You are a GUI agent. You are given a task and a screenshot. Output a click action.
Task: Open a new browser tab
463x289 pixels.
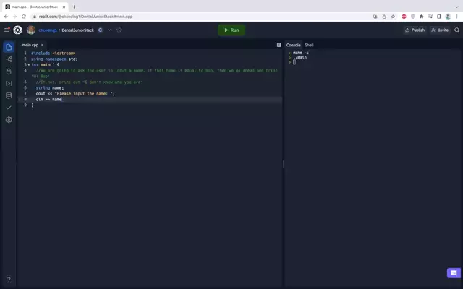[75, 7]
